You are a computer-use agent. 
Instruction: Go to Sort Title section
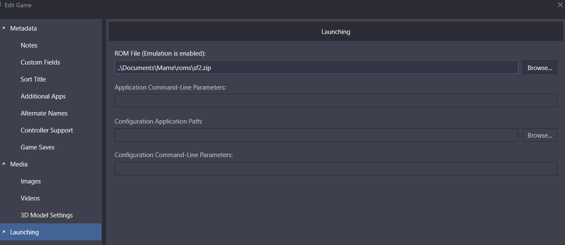point(33,79)
